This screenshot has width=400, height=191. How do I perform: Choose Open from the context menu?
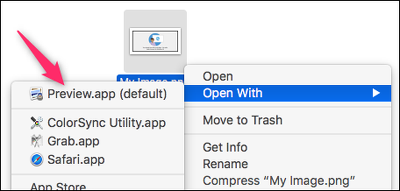click(x=218, y=76)
